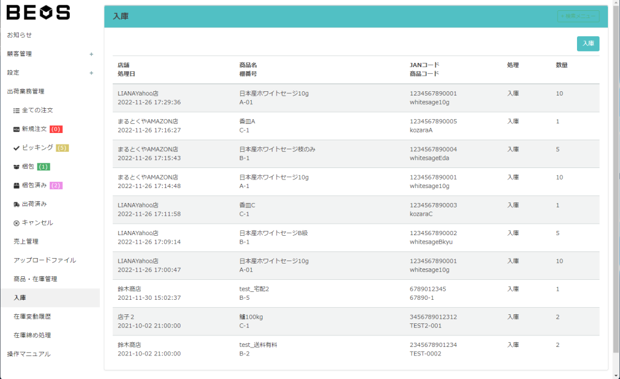Viewport: 620px width, 379px height.
Task: Click the BEOS logo
Action: click(x=38, y=12)
